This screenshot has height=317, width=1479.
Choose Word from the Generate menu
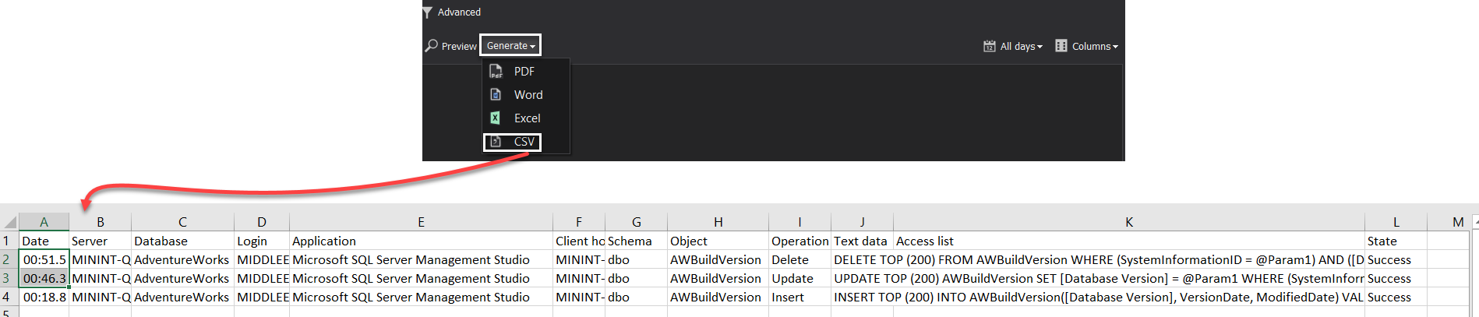(528, 95)
